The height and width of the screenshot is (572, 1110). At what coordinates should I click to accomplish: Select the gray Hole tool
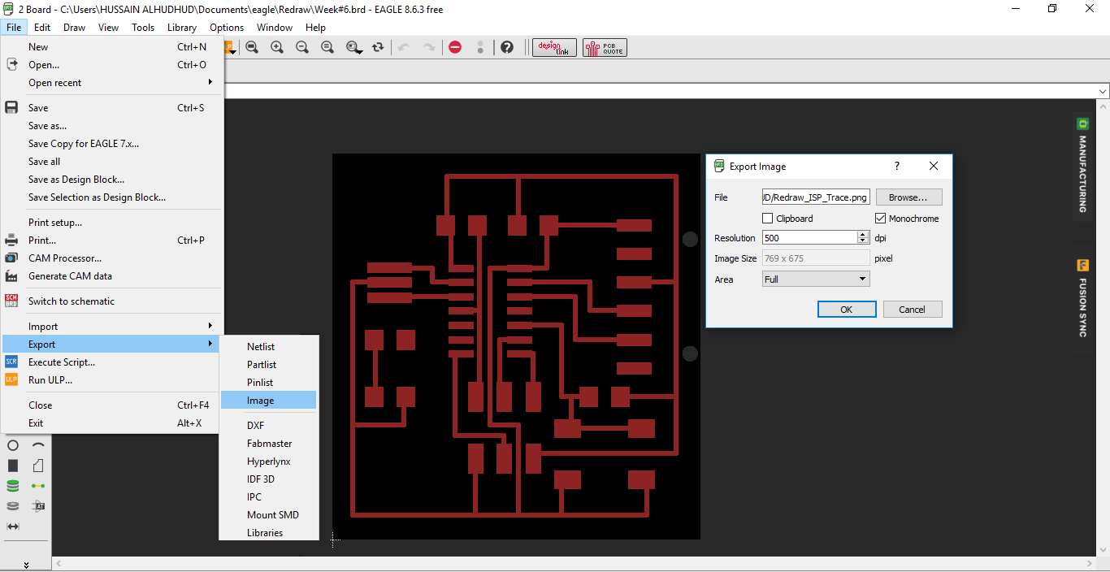pyautogui.click(x=12, y=506)
